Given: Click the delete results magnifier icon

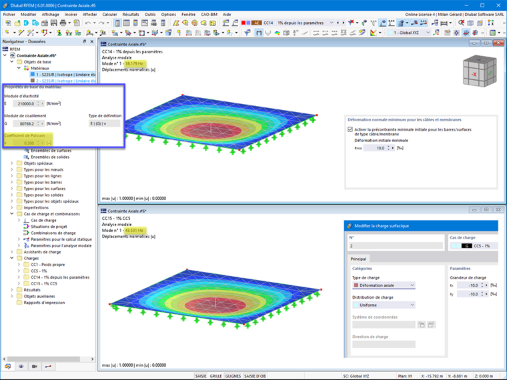Looking at the screenshot, I should 461,23.
